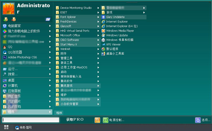The width and height of the screenshot is (212, 131).
Task: Click the 程序 tab label below list
Action: pos(59,113)
